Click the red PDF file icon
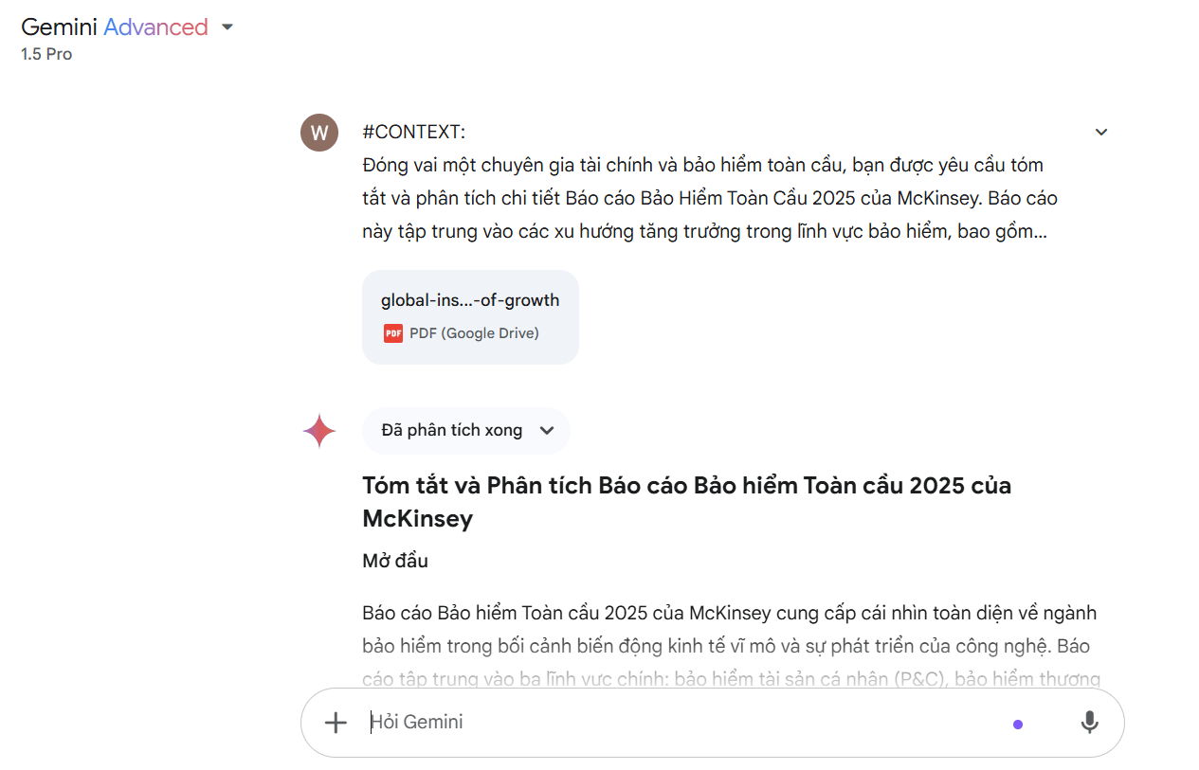 (392, 332)
